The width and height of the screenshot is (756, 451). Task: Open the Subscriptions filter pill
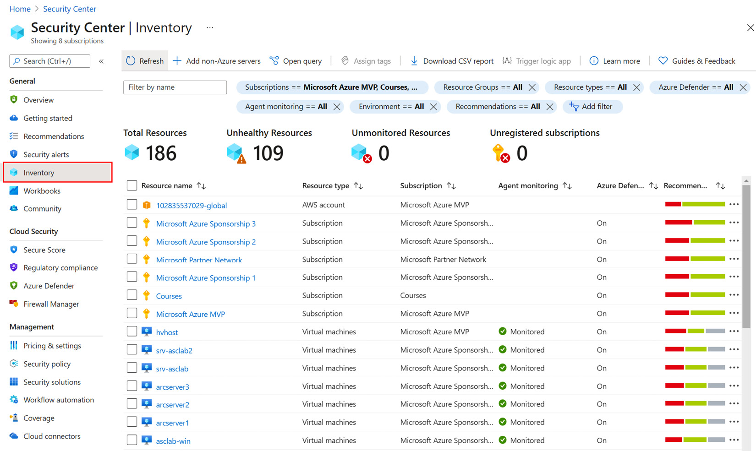pyautogui.click(x=332, y=87)
